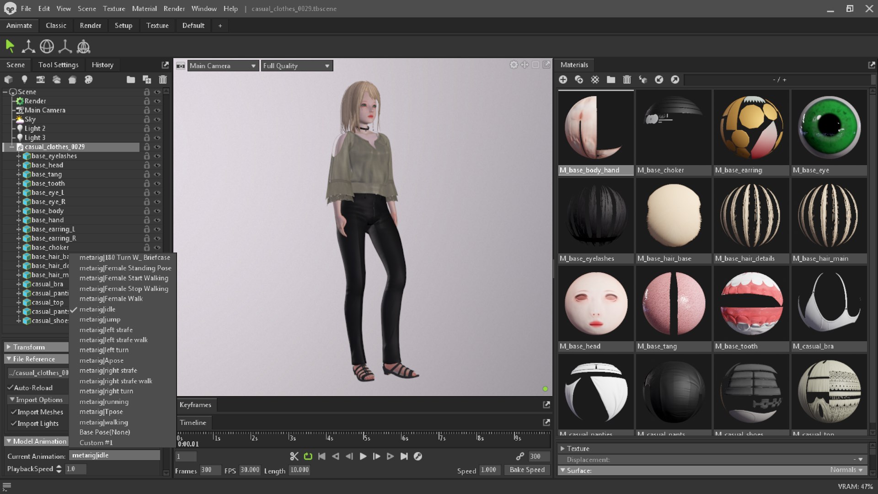Open the Full Quality dropdown
878x494 pixels.
point(297,66)
